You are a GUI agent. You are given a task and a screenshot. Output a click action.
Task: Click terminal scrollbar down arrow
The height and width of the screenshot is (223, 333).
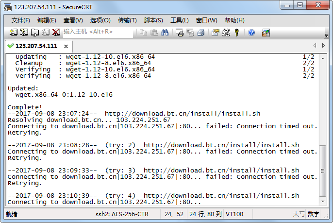323,201
